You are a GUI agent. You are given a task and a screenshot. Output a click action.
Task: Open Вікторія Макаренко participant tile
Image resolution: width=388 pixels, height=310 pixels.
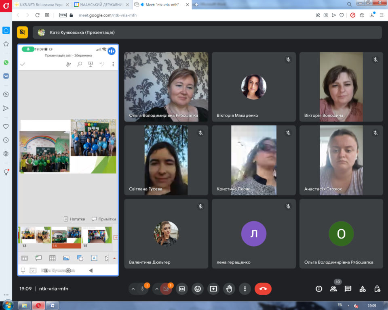click(254, 87)
